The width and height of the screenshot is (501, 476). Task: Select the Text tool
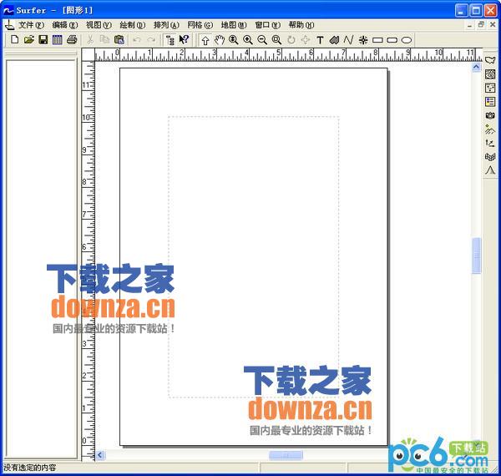320,40
